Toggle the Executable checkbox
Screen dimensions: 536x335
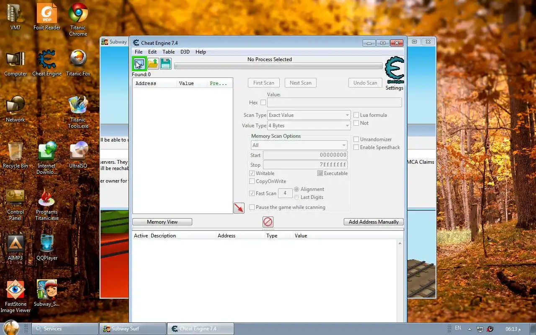point(320,173)
